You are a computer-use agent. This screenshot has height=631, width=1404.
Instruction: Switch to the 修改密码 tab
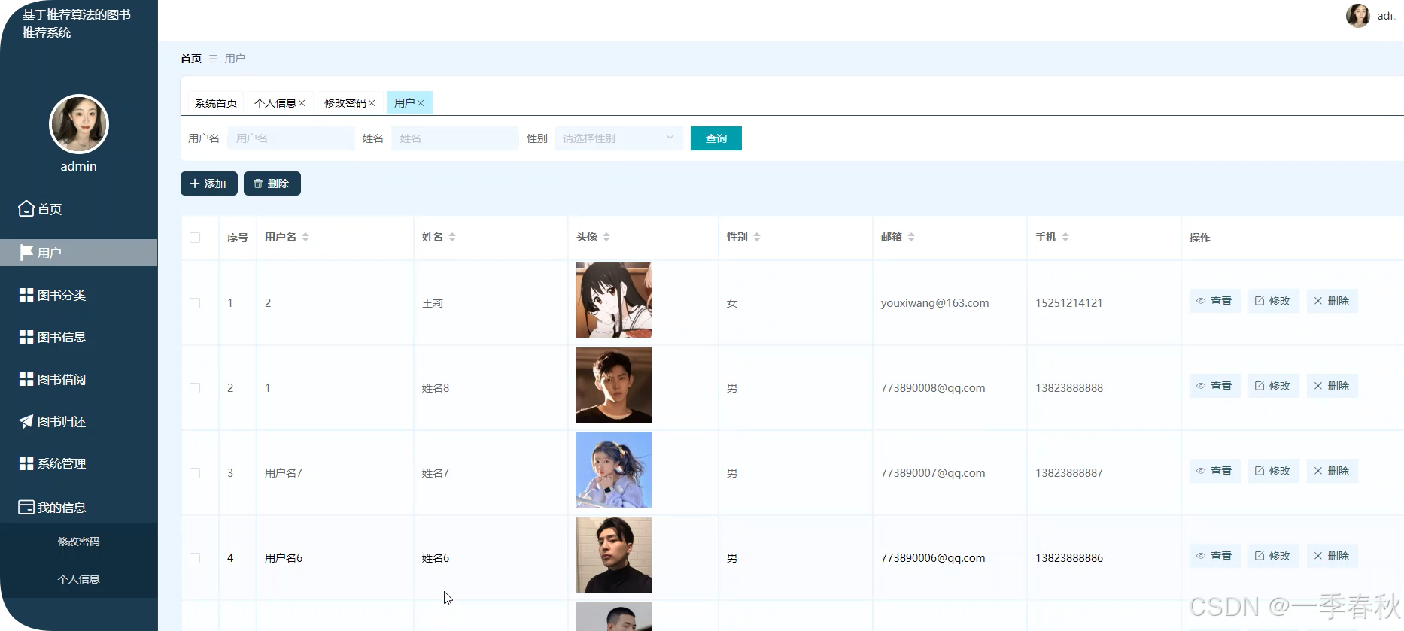point(345,103)
